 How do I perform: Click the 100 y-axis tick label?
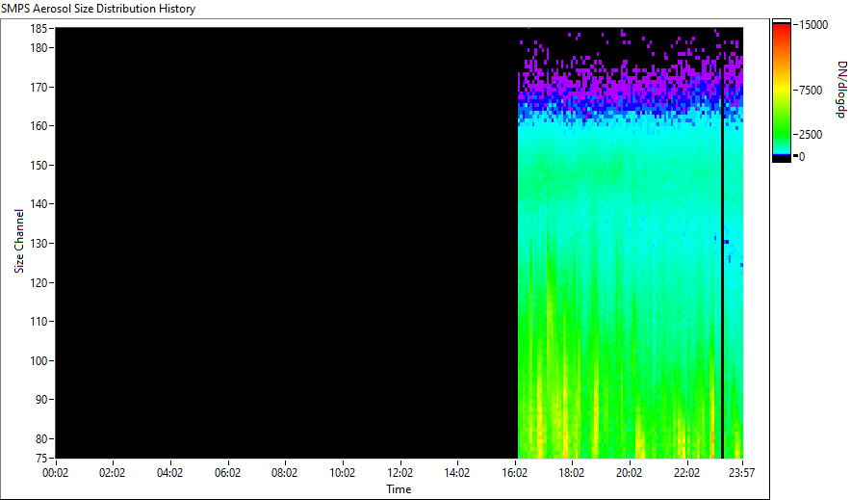pyautogui.click(x=39, y=360)
